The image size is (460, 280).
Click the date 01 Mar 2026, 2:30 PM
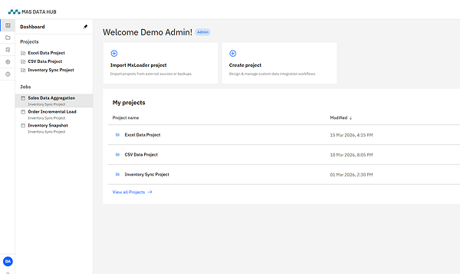(x=351, y=175)
